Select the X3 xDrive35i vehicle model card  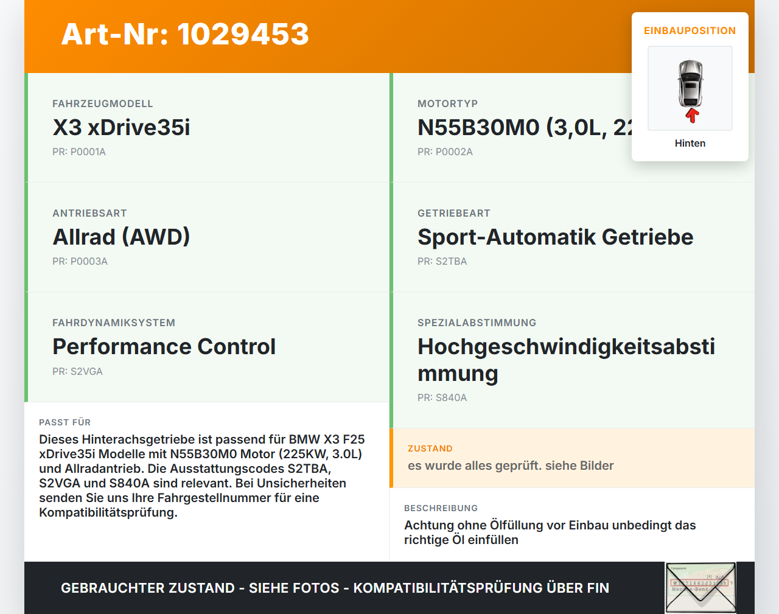207,128
